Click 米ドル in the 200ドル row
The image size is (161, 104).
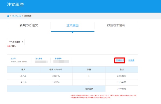coord(23,76)
